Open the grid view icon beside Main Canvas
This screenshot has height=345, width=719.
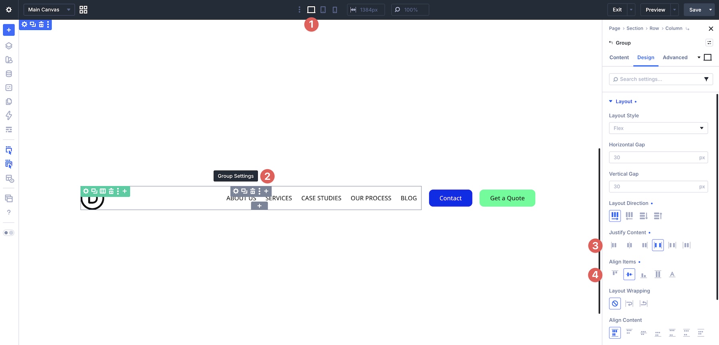[83, 10]
